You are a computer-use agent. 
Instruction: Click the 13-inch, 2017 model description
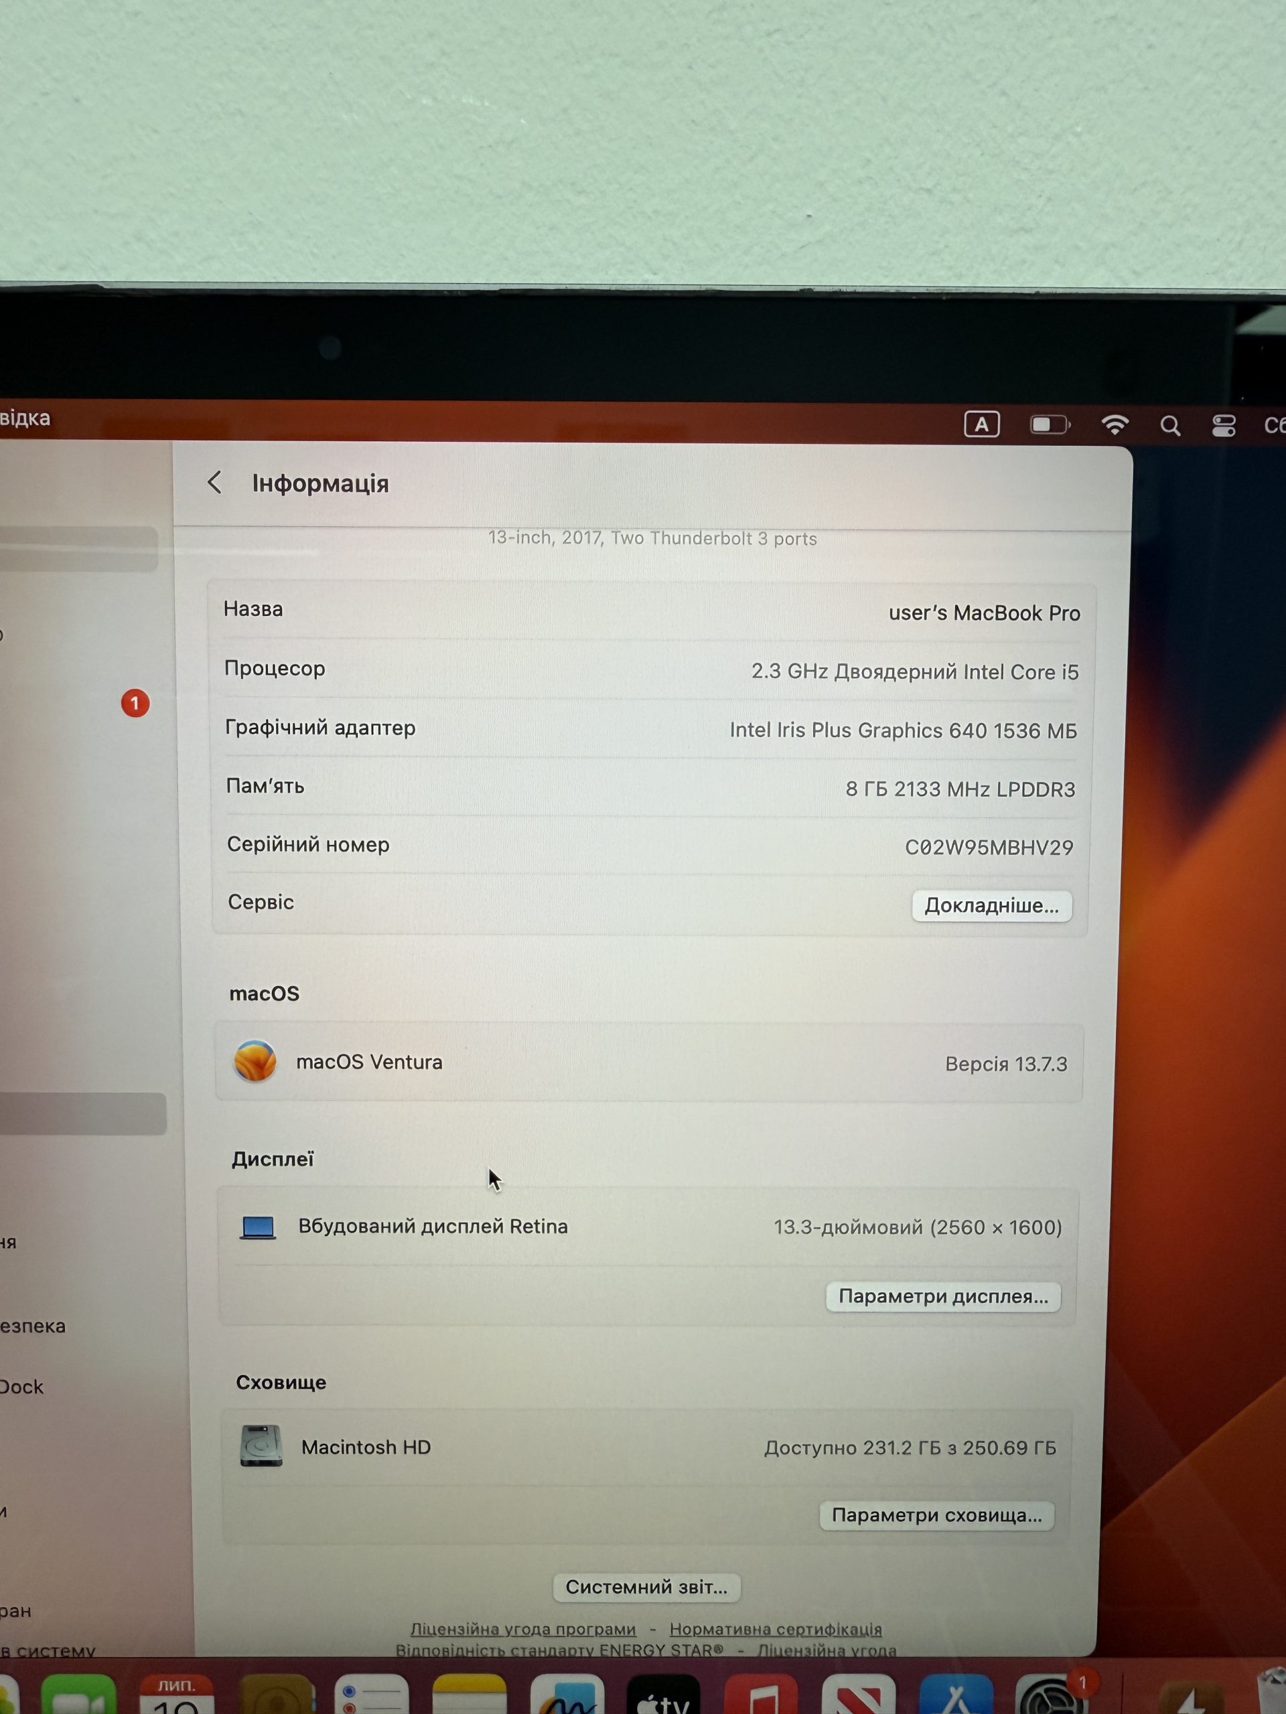click(652, 538)
